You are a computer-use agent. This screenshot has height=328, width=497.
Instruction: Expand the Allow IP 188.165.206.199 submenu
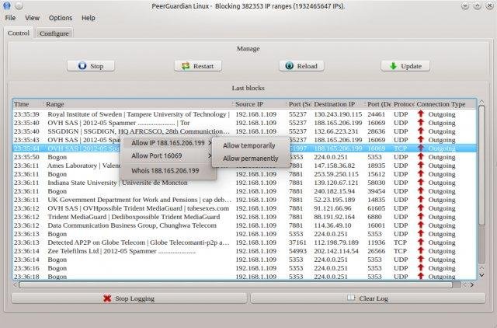click(168, 143)
